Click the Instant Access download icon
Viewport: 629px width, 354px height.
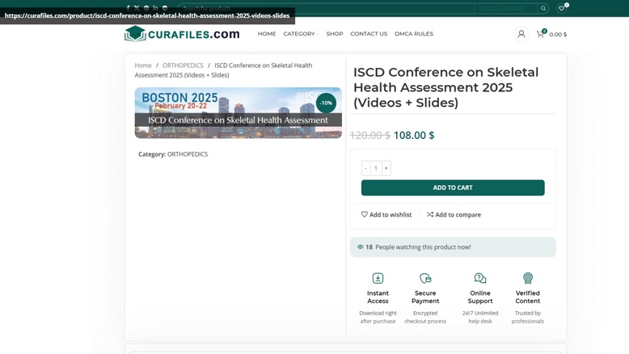coord(378,278)
